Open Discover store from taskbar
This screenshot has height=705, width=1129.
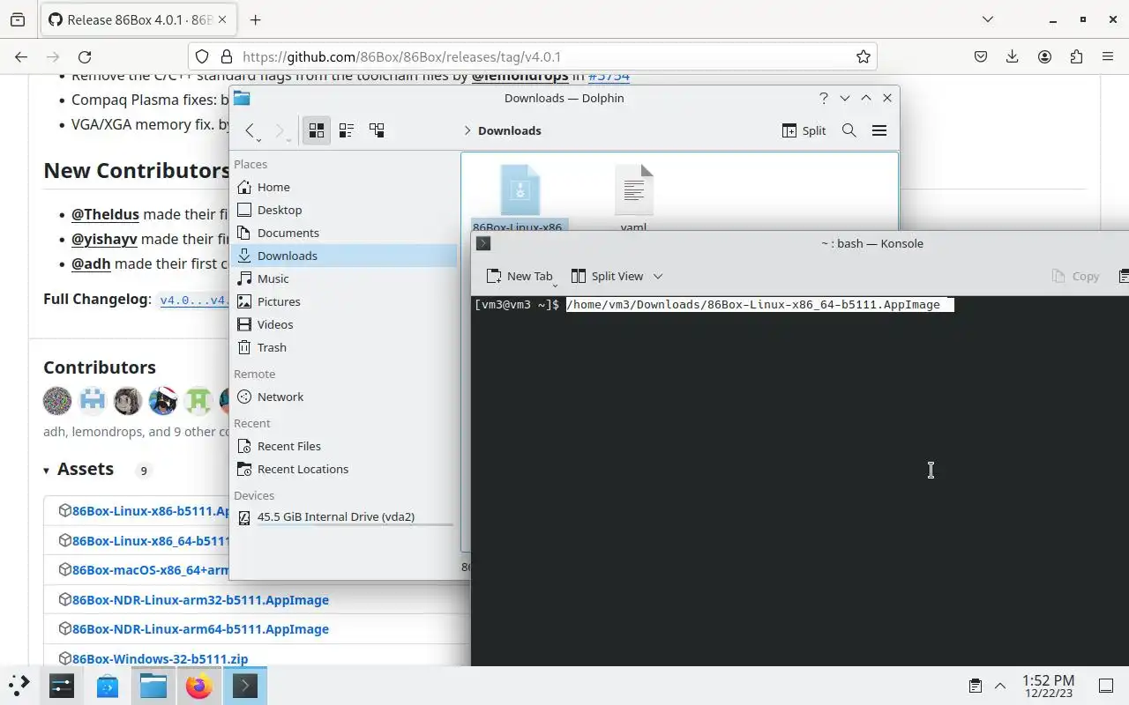pos(108,686)
